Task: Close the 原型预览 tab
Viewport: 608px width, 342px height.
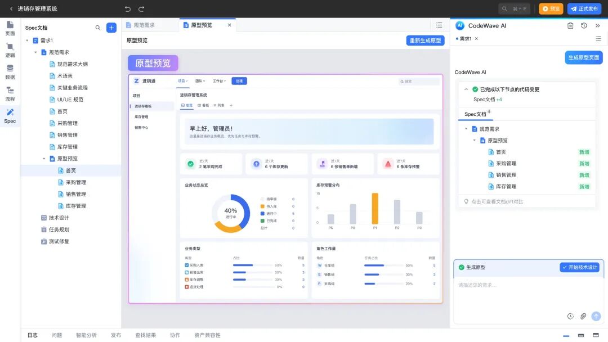Action: click(x=230, y=25)
